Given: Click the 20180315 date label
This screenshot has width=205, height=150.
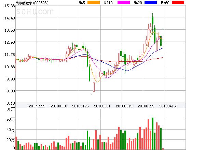Looking at the screenshot, I should coord(124,106).
